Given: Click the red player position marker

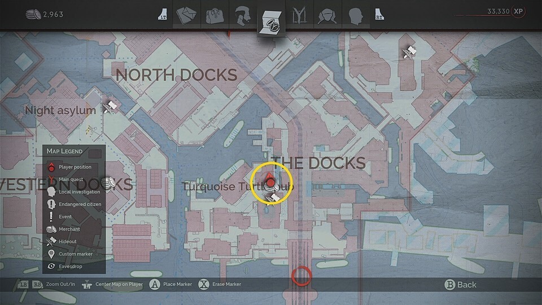Looking at the screenshot, I should coord(270,180).
